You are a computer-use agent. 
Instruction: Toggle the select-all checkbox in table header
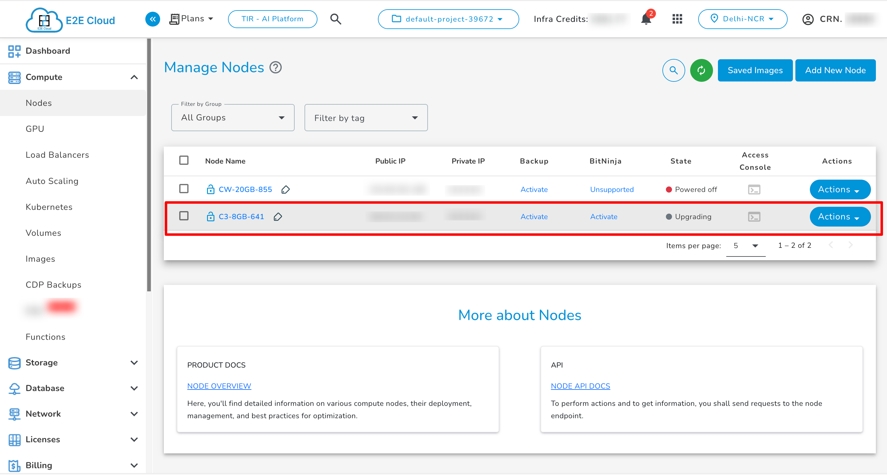[x=184, y=160]
